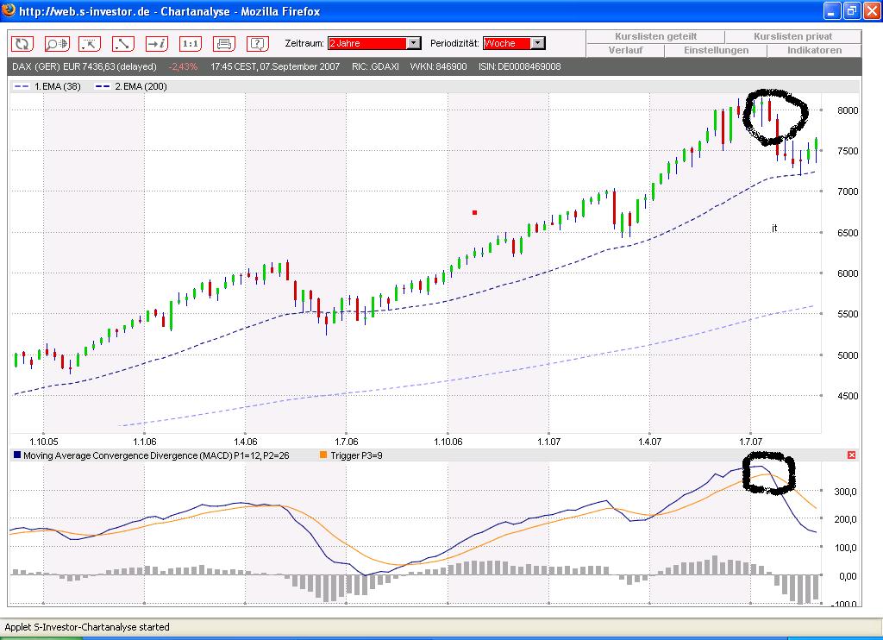Click the '-2,43%' change value

(183, 66)
